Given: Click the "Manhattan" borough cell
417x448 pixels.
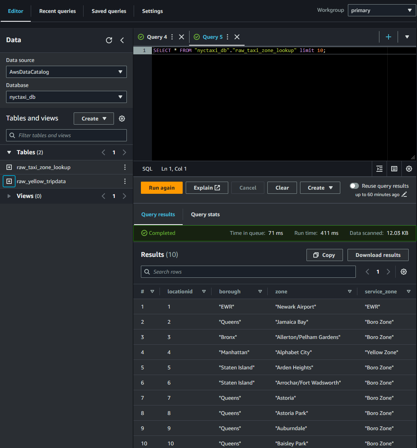Looking at the screenshot, I should click(x=234, y=352).
